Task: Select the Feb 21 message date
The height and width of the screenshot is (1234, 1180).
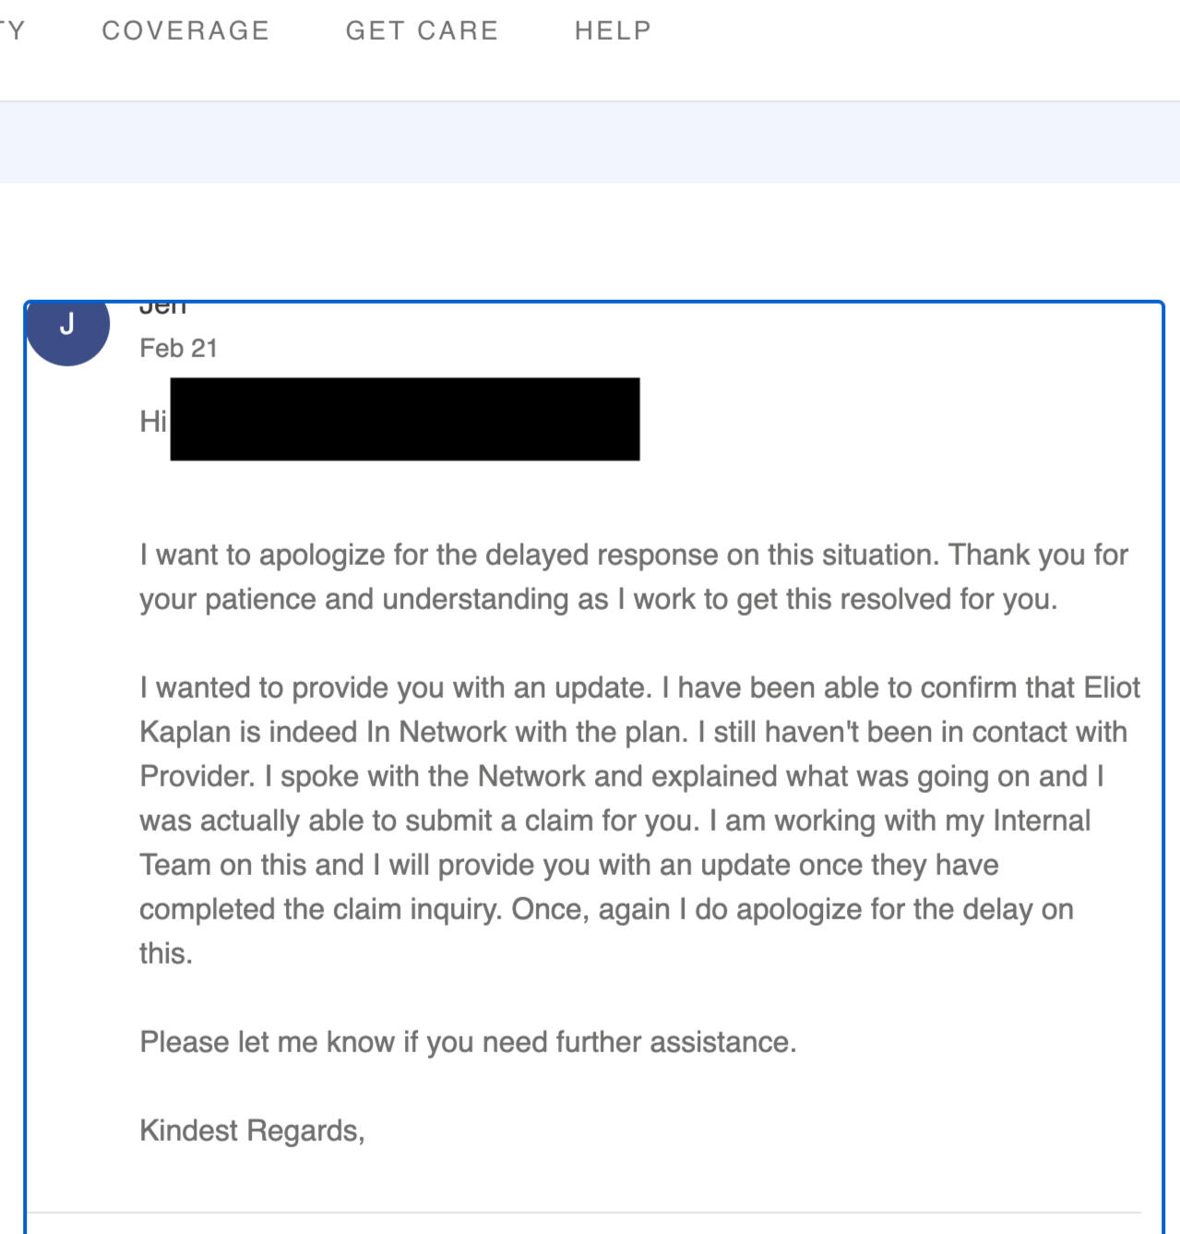Action: (178, 349)
